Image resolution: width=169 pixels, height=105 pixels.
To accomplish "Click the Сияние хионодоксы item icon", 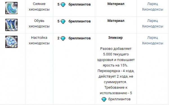I will [12, 8].
